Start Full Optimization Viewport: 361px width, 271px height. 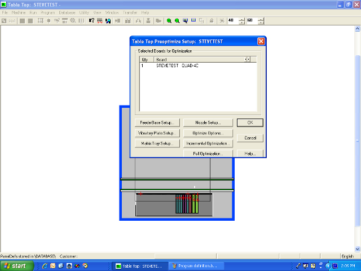pyautogui.click(x=208, y=154)
